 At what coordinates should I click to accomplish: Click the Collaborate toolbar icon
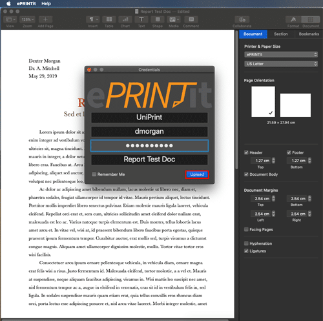point(242,19)
